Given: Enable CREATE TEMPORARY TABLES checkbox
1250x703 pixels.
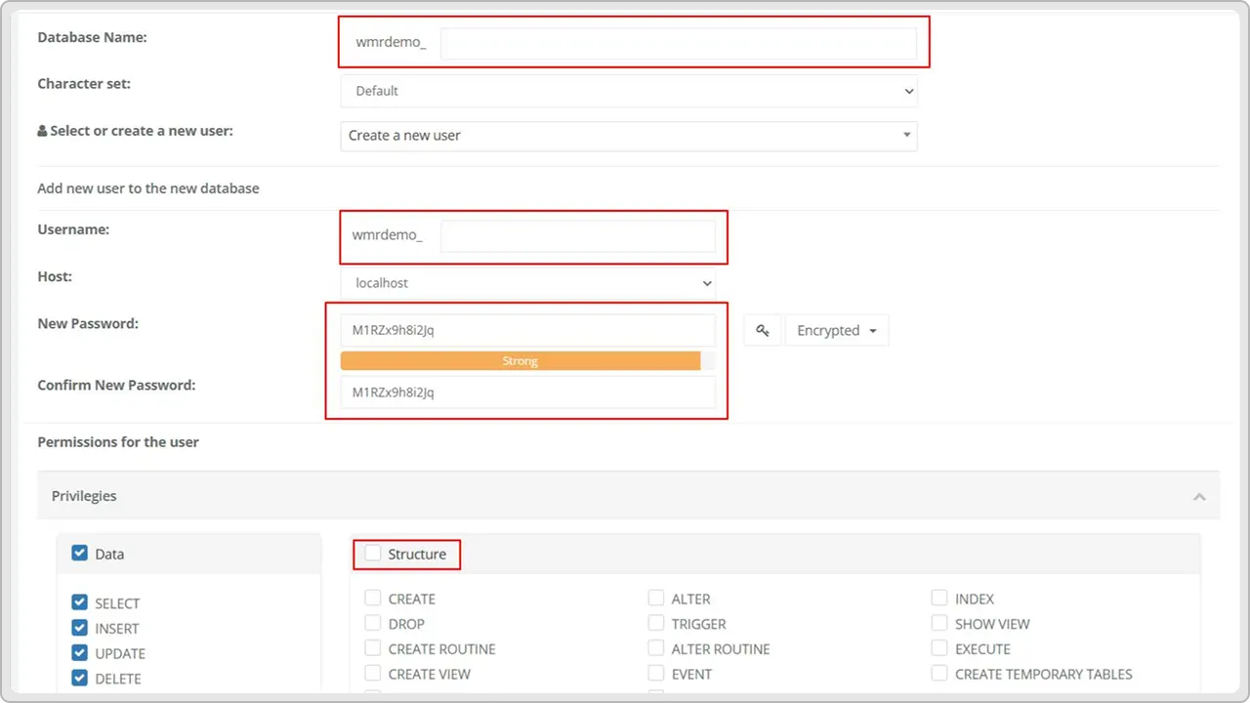Looking at the screenshot, I should tap(939, 674).
